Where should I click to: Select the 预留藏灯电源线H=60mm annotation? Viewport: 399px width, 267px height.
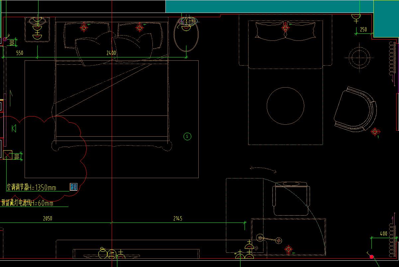click(27, 203)
